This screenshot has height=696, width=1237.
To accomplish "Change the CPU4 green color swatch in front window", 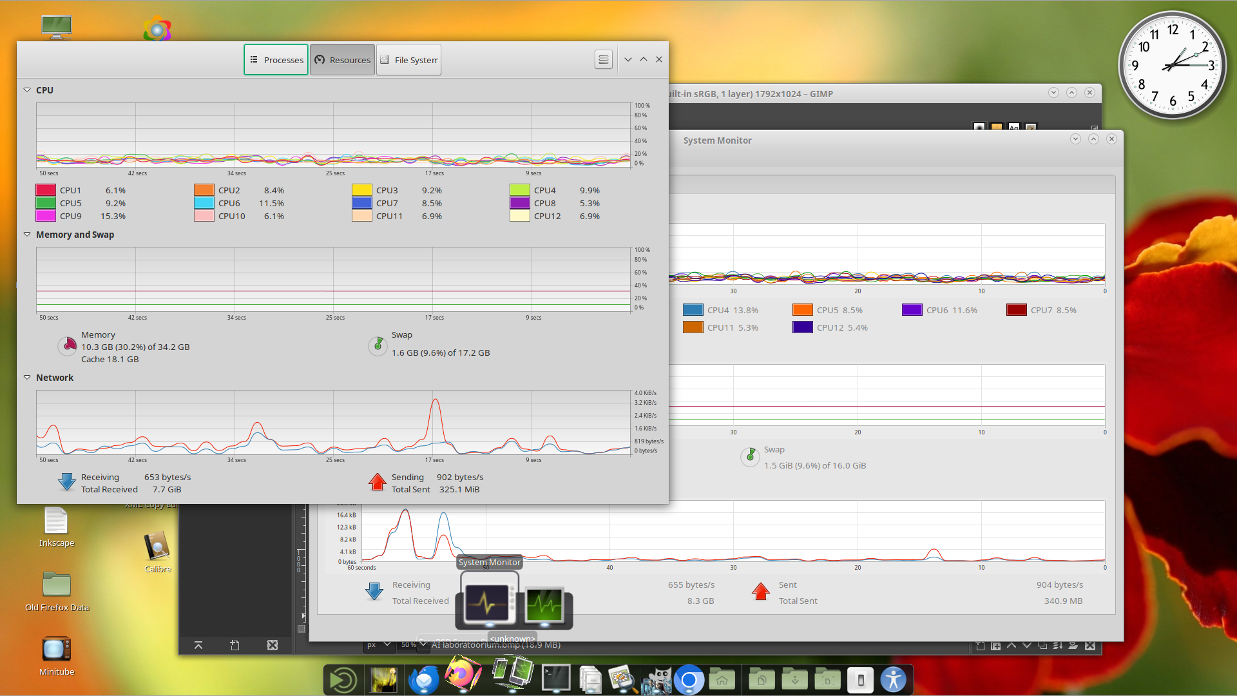I will [520, 190].
